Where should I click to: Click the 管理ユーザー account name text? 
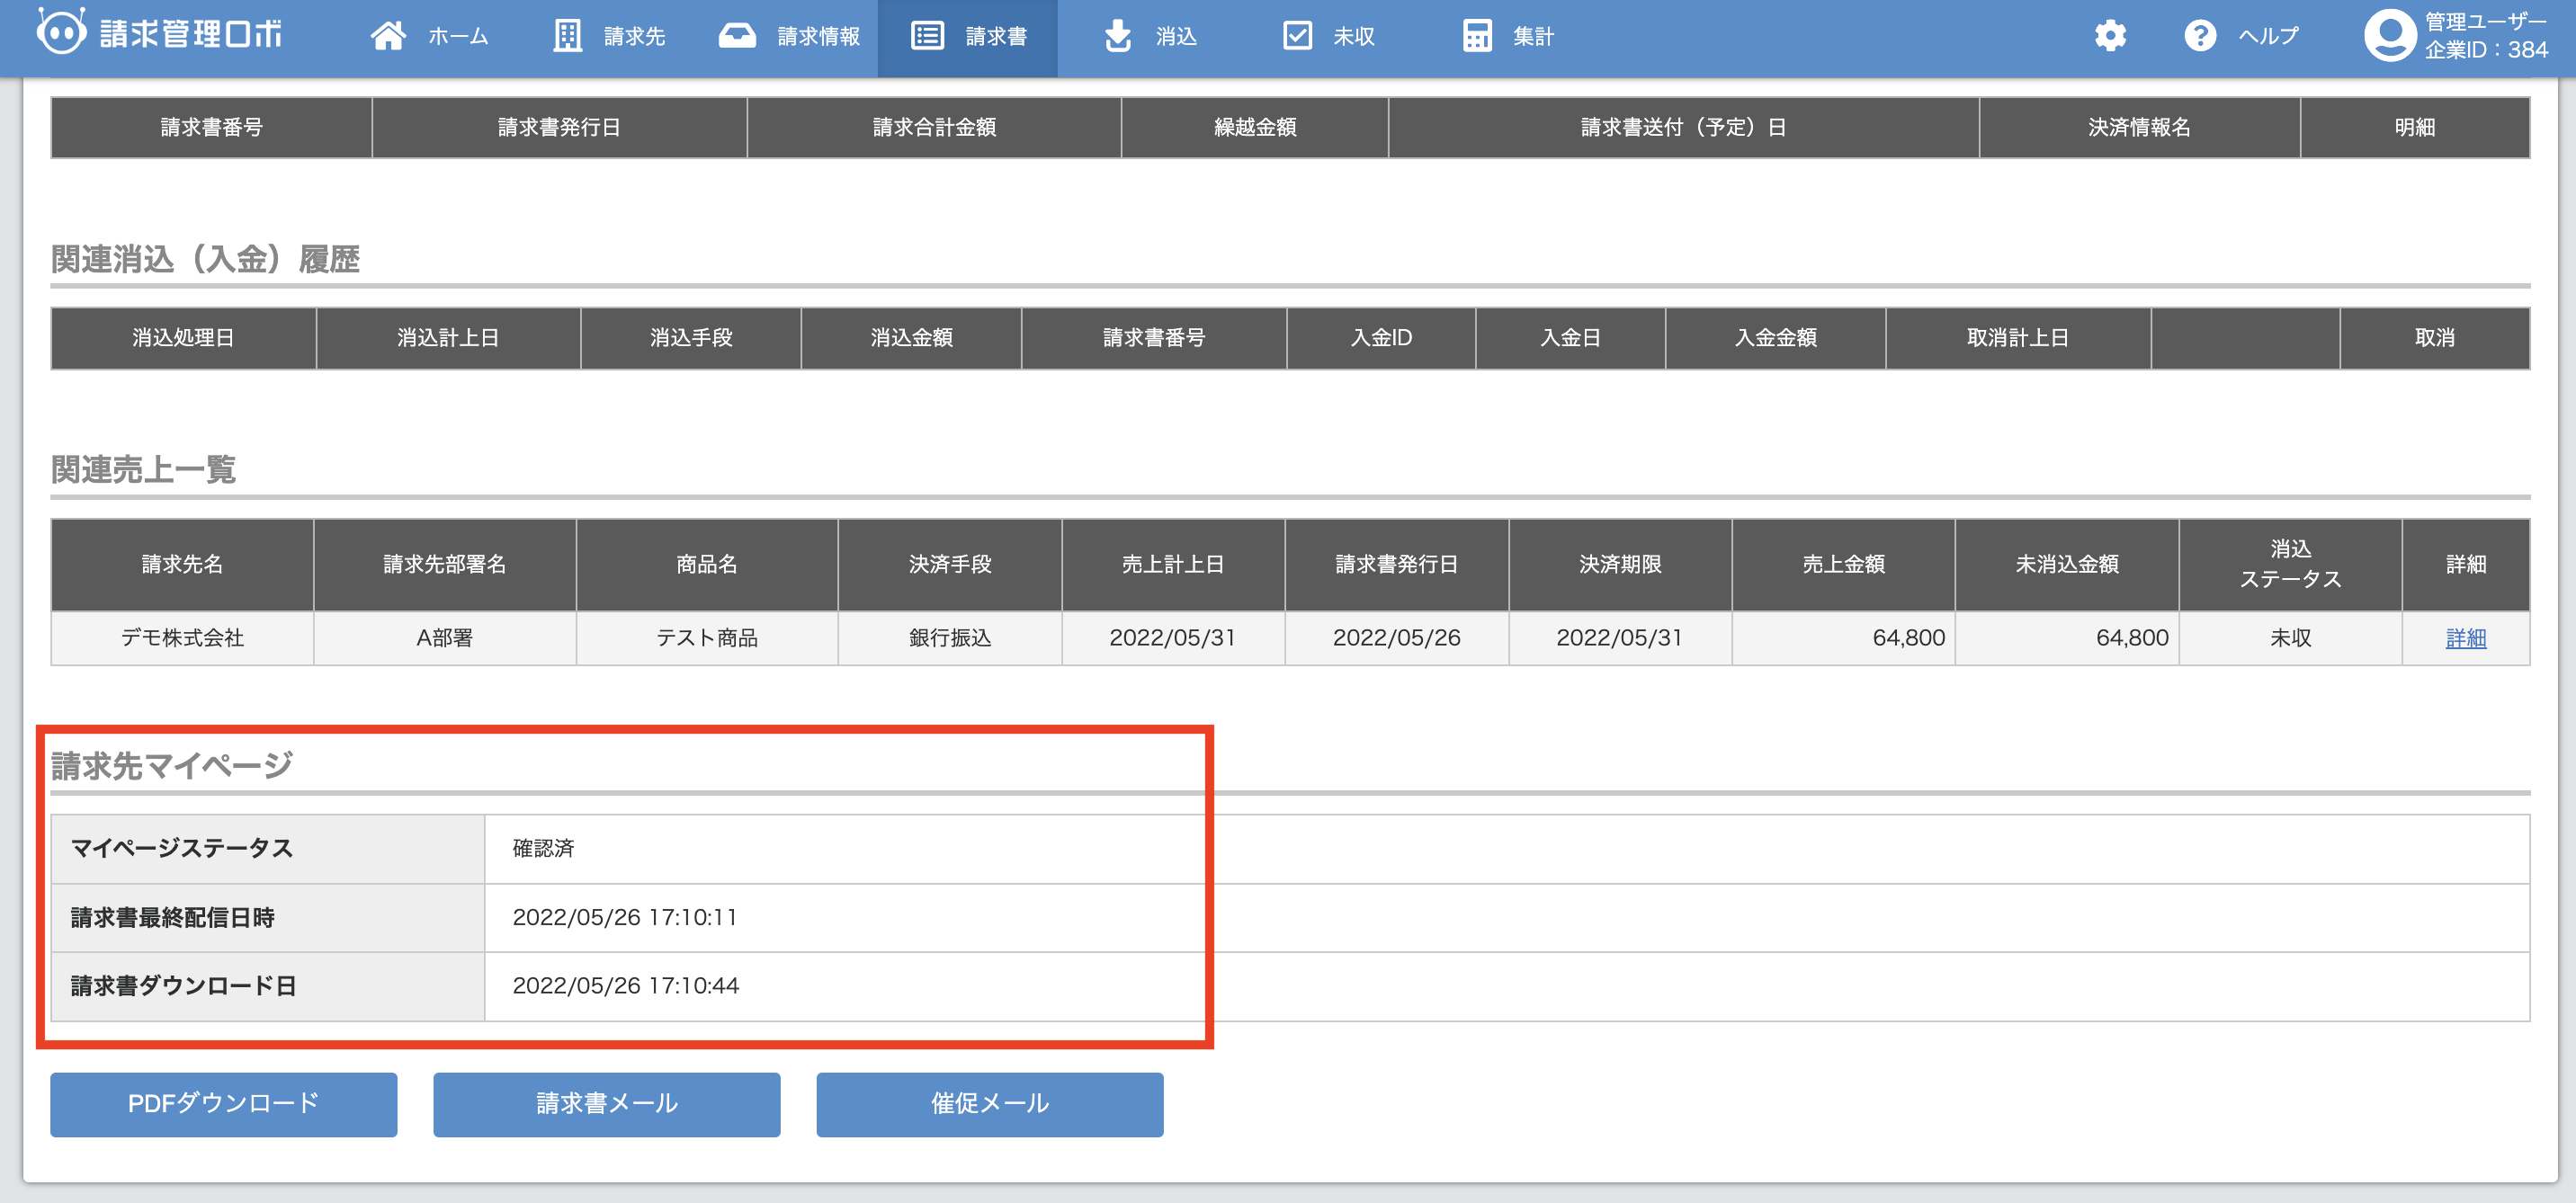[x=2485, y=22]
